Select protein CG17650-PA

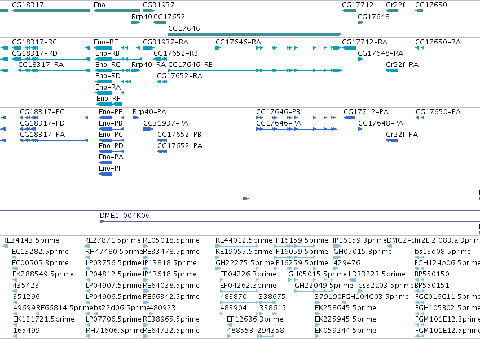pos(438,112)
